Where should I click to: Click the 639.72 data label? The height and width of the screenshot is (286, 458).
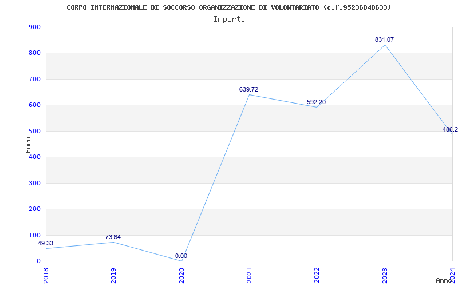248,90
